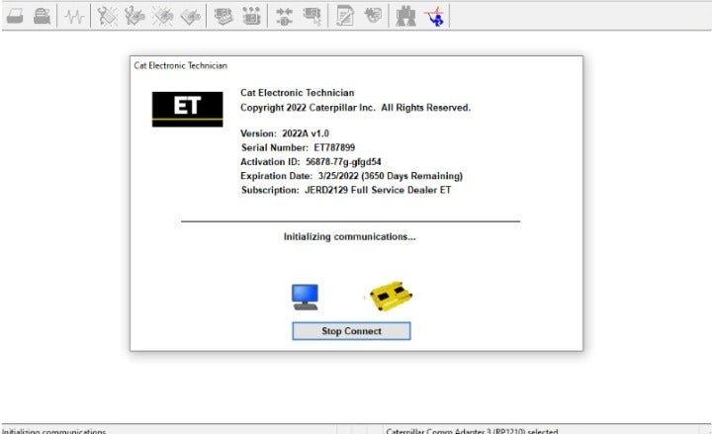Viewport: 712px width, 434px height.
Task: Click the yellow ECM module icon
Action: (x=391, y=297)
